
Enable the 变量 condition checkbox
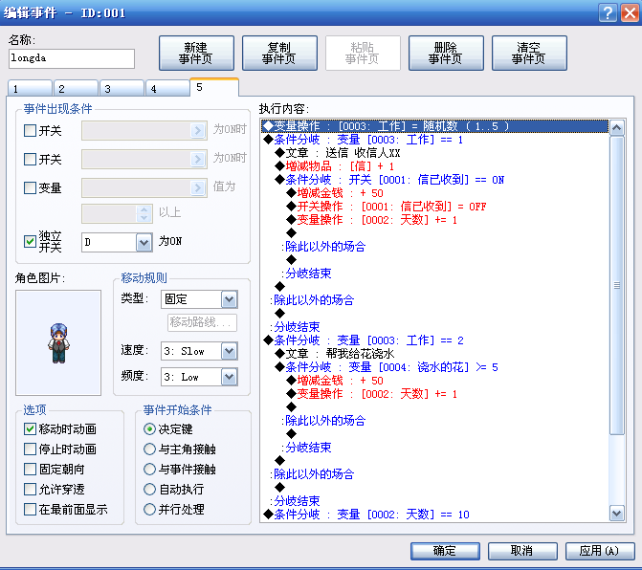(30, 187)
